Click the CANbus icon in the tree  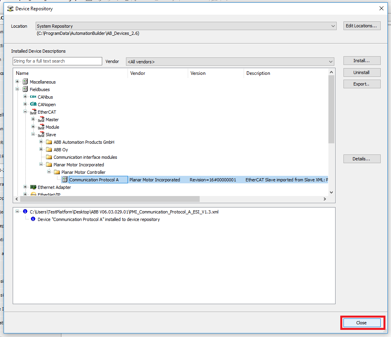[x=33, y=97]
